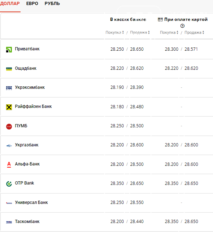Sort by cash desk Покупка column
This screenshot has height=232, width=213.
click(x=115, y=32)
